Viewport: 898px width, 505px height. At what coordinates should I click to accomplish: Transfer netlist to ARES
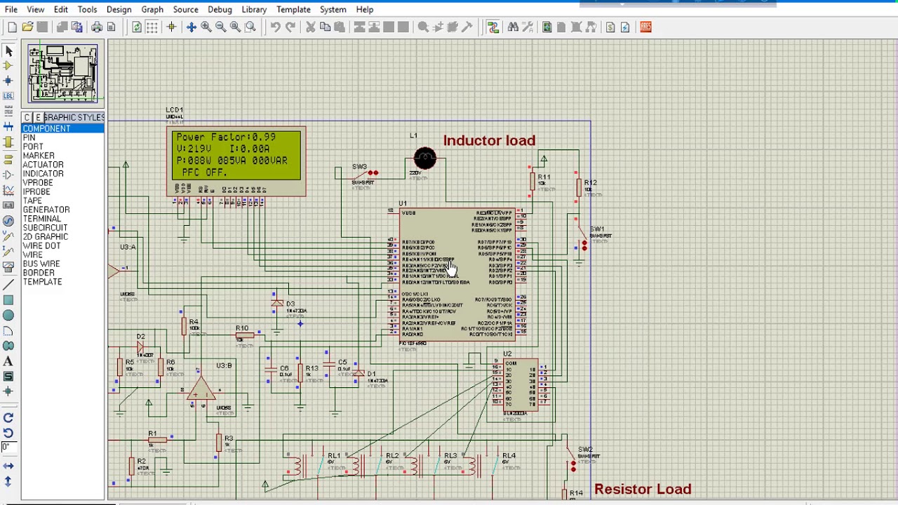point(645,27)
